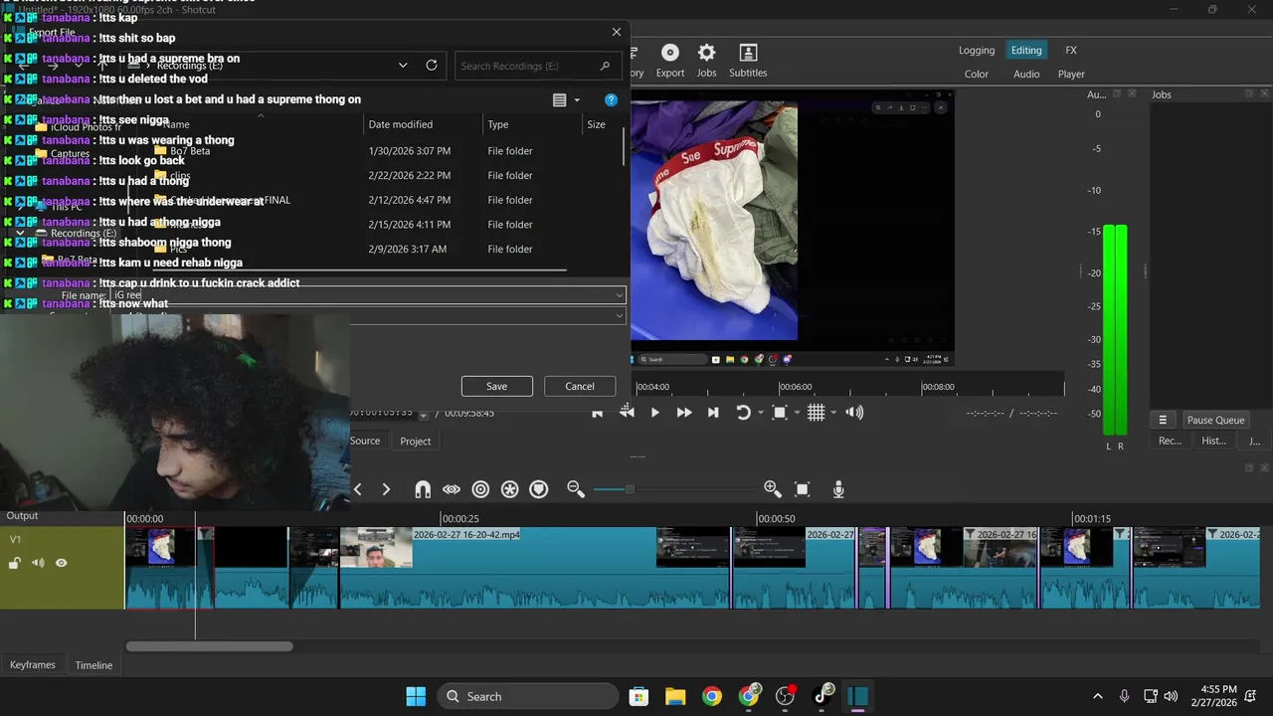Cancel the export file dialog

click(x=580, y=386)
